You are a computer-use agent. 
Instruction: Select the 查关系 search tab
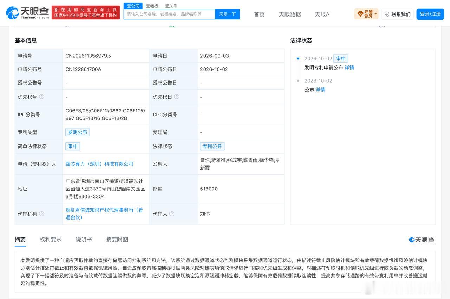(x=171, y=6)
